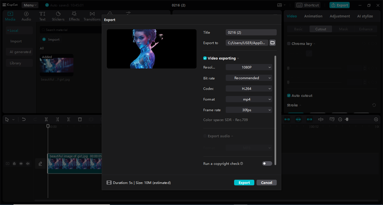Click the Export button in dialog
The image size is (383, 205).
coord(244,183)
